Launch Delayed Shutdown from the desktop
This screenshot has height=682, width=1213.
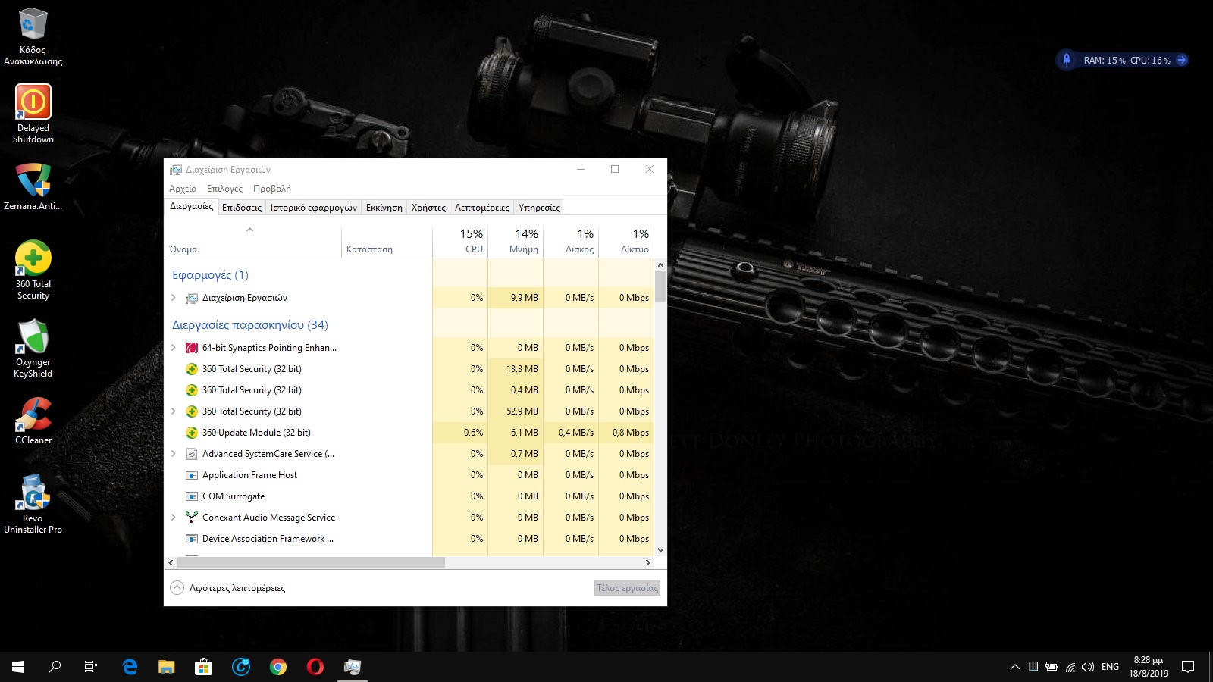[33, 114]
